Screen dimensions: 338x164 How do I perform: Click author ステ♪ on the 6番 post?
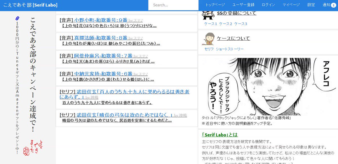pos(143,74)
